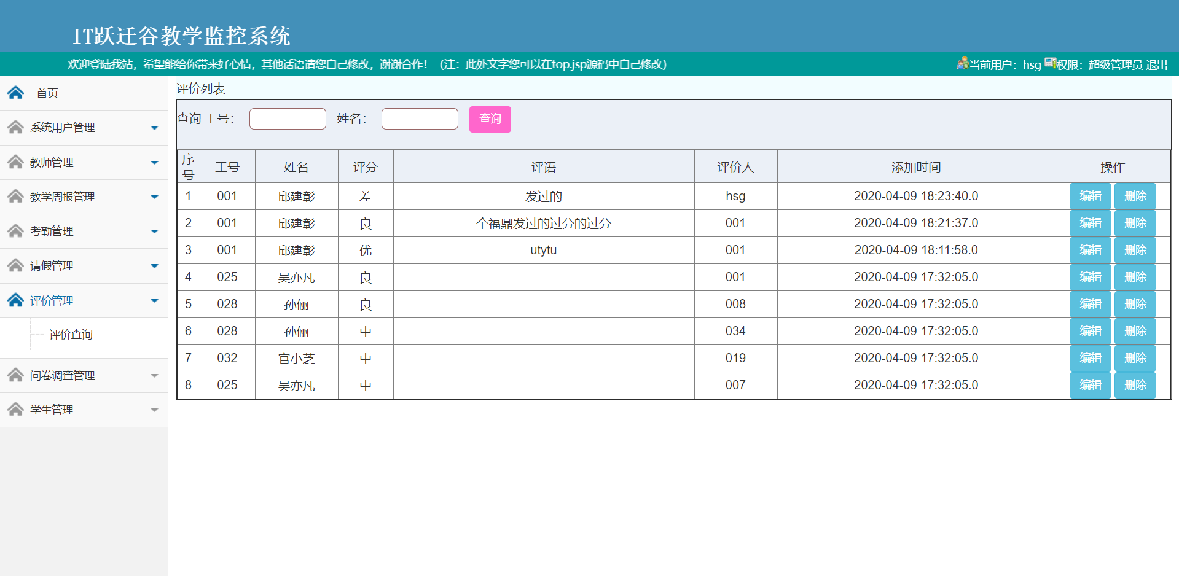The width and height of the screenshot is (1179, 576).
Task: Click 退出 to log out
Action: [1157, 65]
